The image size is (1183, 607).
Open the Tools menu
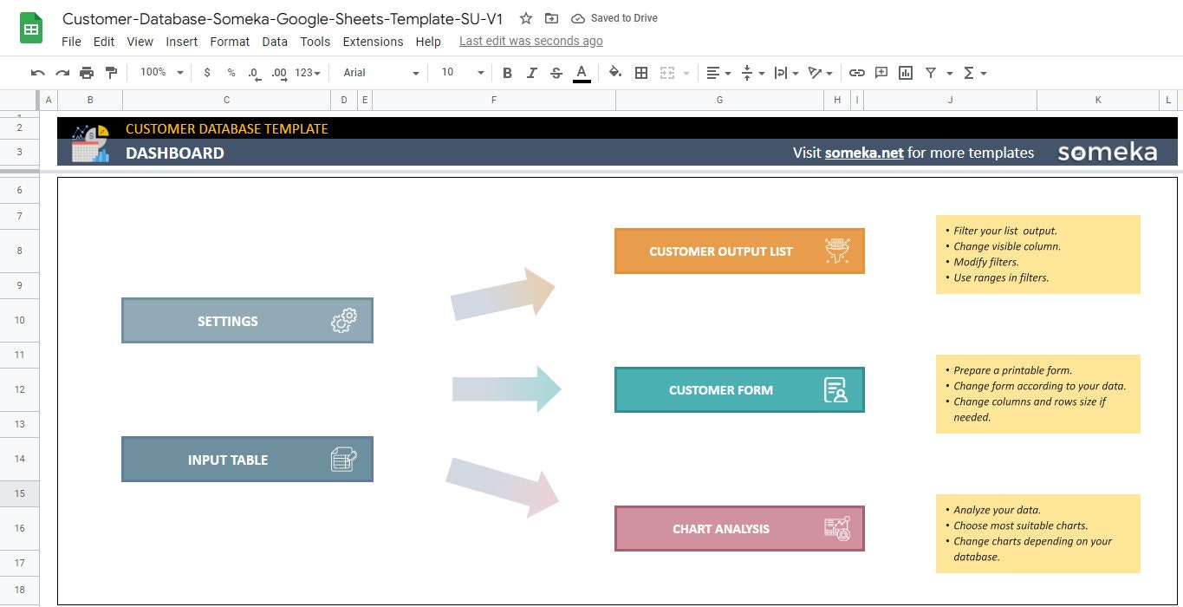[x=315, y=42]
